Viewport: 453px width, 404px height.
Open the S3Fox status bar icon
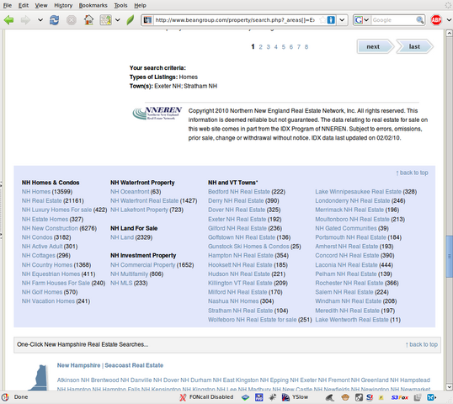pyautogui.click(x=400, y=397)
